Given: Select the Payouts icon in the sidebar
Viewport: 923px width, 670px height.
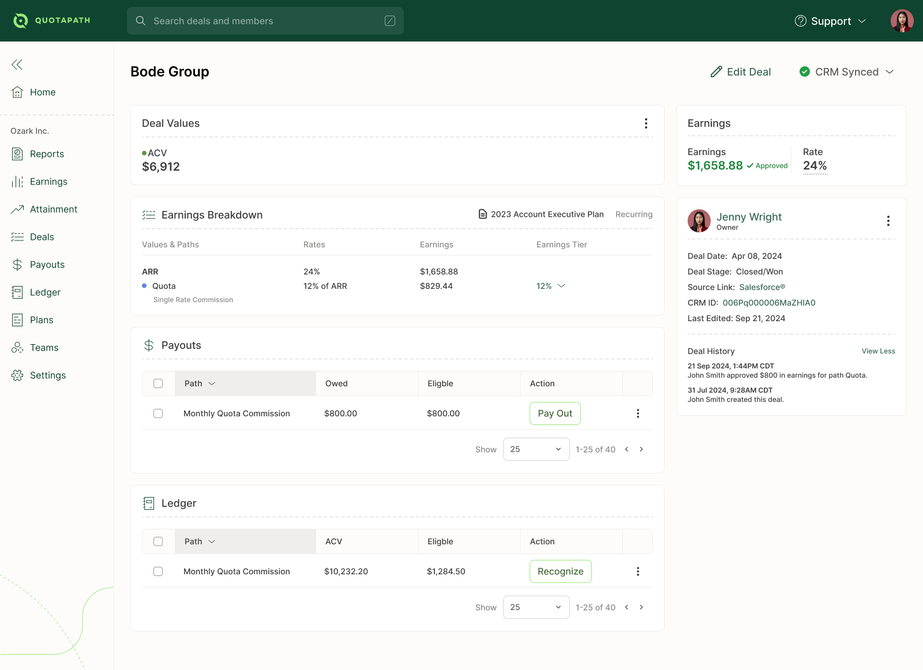Looking at the screenshot, I should (x=17, y=264).
